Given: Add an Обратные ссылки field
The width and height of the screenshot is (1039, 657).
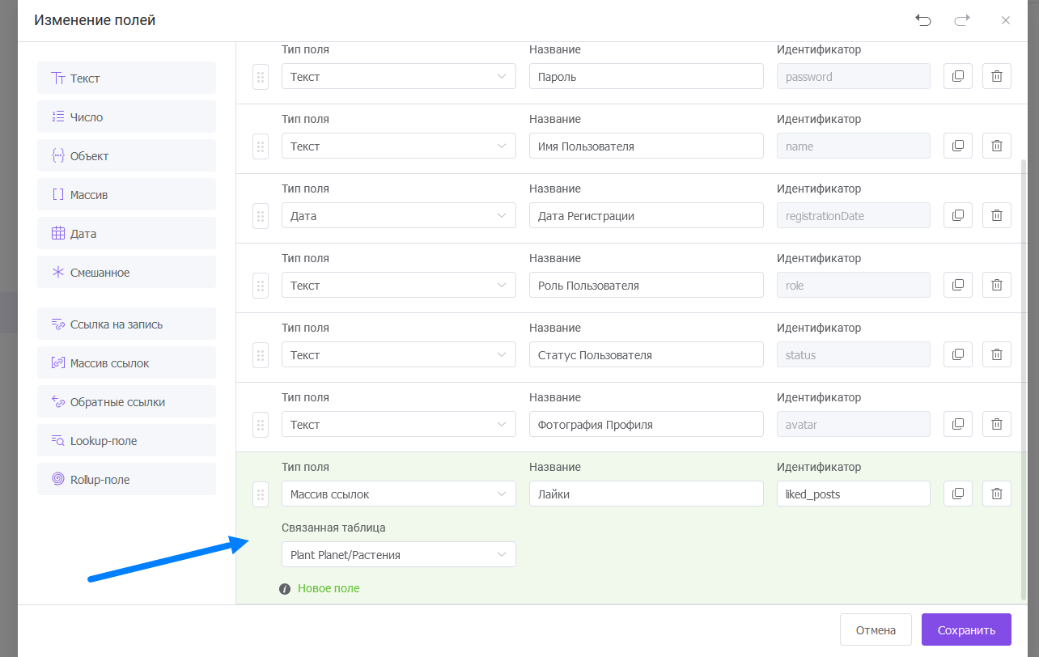Looking at the screenshot, I should (x=126, y=401).
